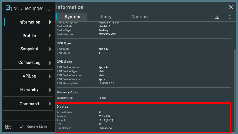Click the Device Model value Mac14,12
Screen dimensions: 238x134
[104, 26]
